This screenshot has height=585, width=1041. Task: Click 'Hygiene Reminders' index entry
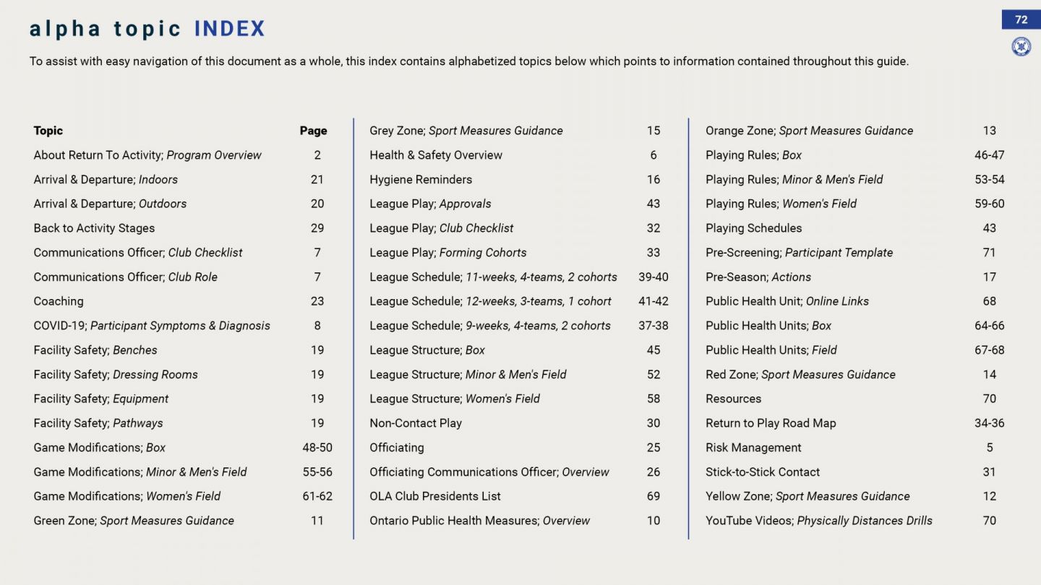[421, 180]
